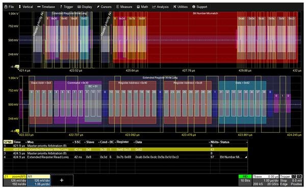Click the Math menu calculator icon
The width and height of the screenshot is (306, 189).
(138, 7)
